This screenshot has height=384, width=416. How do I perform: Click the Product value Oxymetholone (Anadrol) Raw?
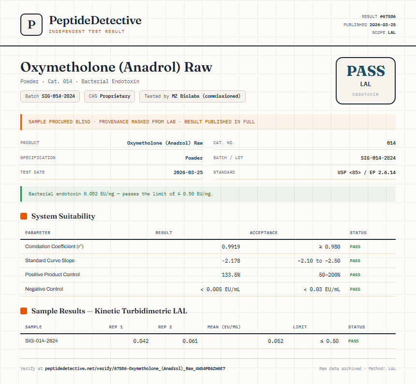[165, 143]
